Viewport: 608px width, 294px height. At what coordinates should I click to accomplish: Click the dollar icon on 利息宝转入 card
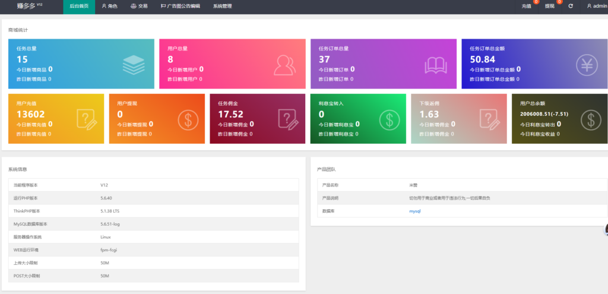(x=389, y=119)
